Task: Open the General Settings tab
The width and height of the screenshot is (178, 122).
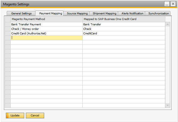Action: (21, 14)
